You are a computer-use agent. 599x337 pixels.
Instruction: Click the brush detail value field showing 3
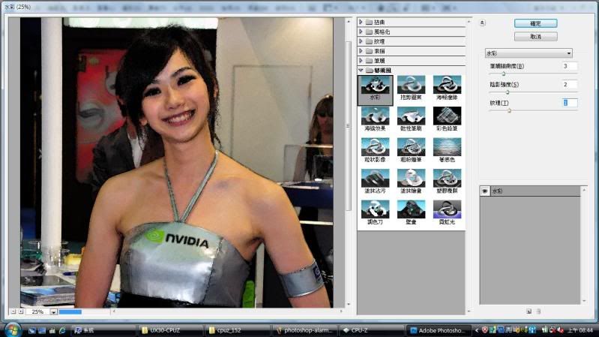pos(569,66)
